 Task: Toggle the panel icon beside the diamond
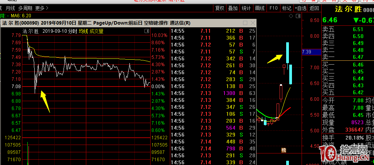coord(298,16)
